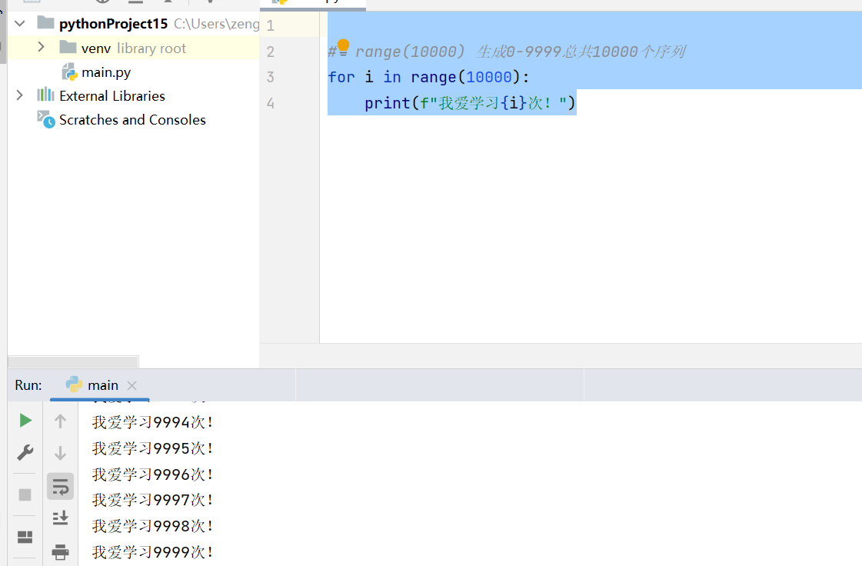The width and height of the screenshot is (862, 566).
Task: Close the main run tab
Action: click(132, 385)
